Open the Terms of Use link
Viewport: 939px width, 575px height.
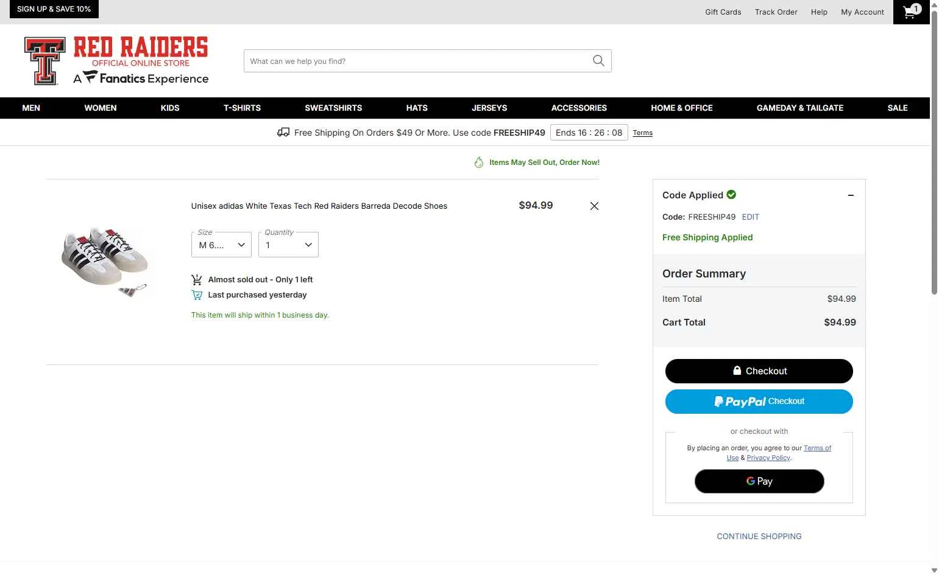[817, 448]
